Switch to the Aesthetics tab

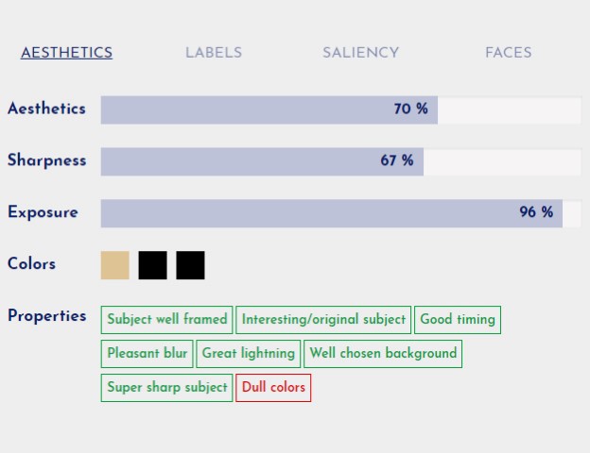66,53
